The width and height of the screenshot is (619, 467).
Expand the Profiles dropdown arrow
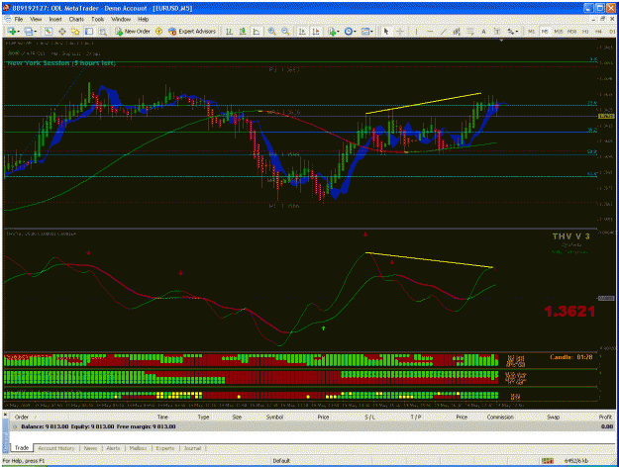click(x=36, y=31)
